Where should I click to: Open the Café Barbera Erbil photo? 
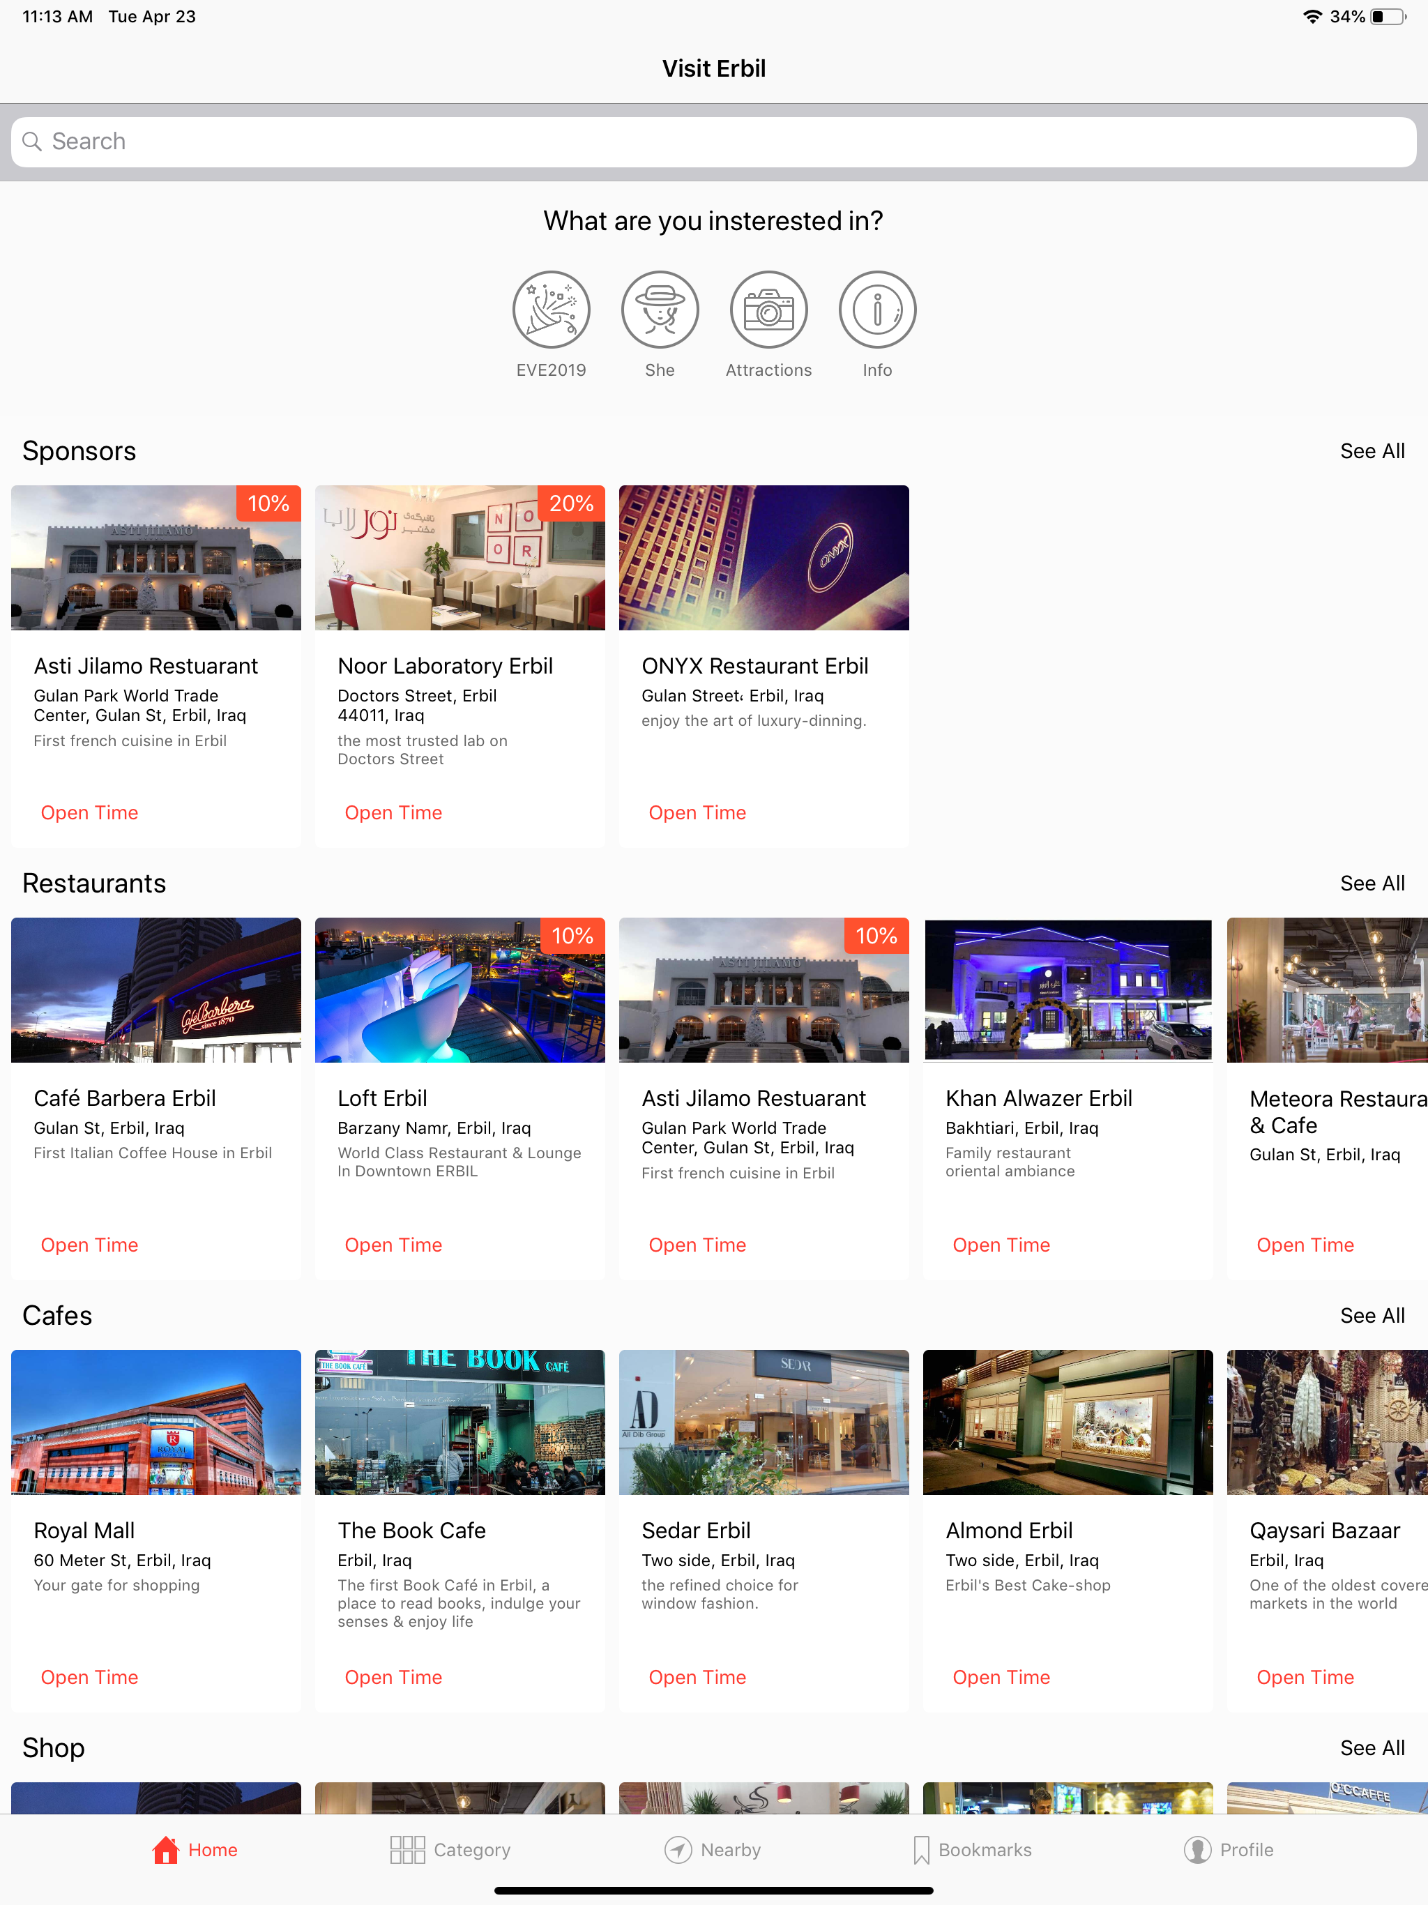[x=156, y=990]
